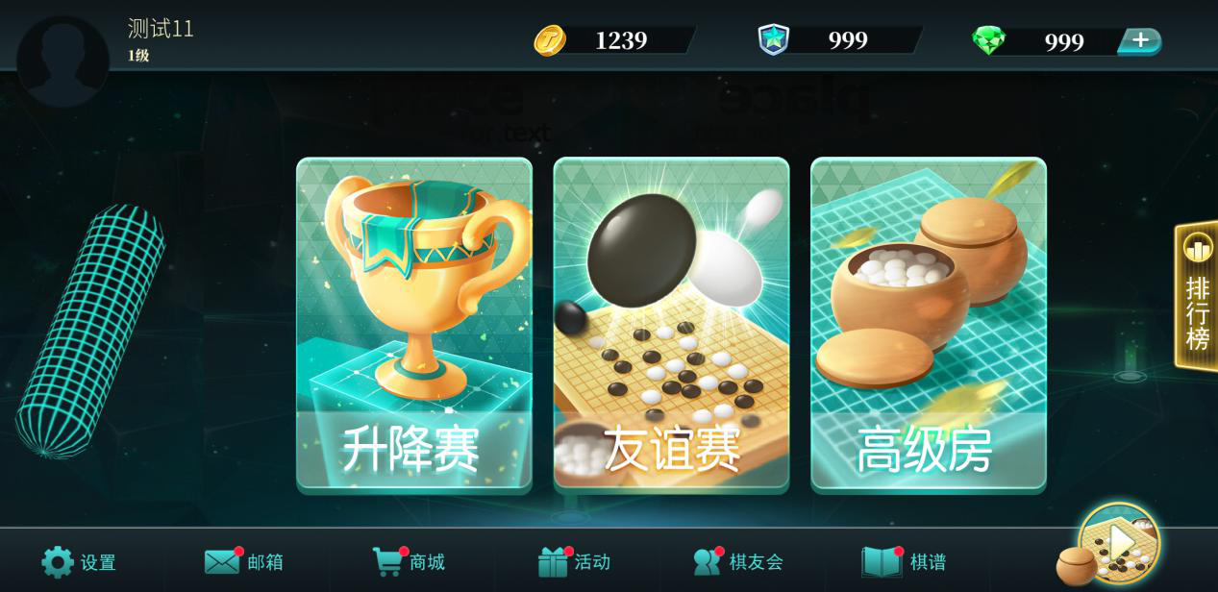
Task: Select the 高级房 advanced room card
Action: (x=929, y=324)
